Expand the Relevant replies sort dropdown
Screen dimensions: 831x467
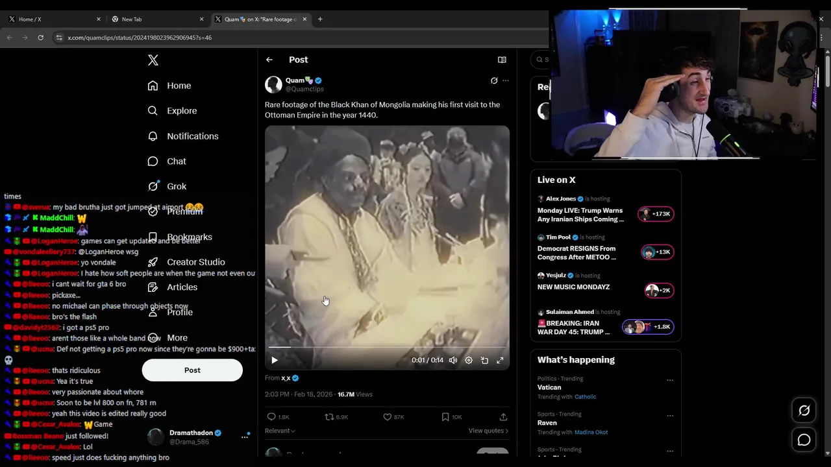280,431
